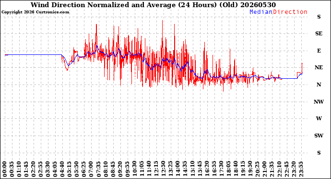The width and height of the screenshot is (331, 179).
Task: Select the N axis label
Action: [319, 84]
